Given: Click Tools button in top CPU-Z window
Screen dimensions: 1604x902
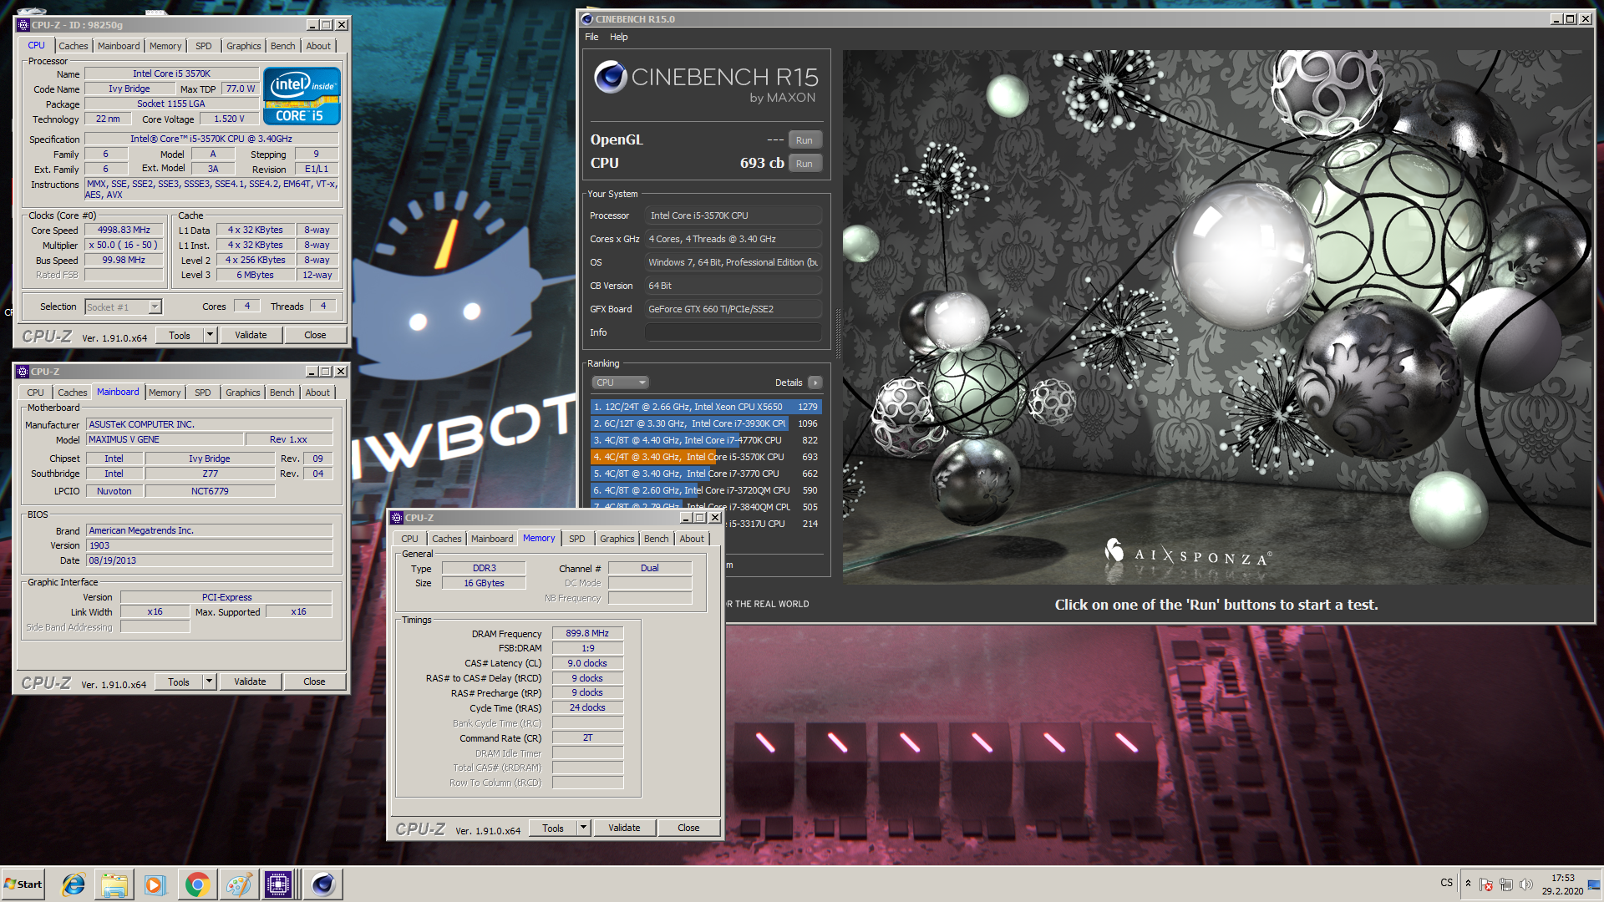Looking at the screenshot, I should point(180,335).
